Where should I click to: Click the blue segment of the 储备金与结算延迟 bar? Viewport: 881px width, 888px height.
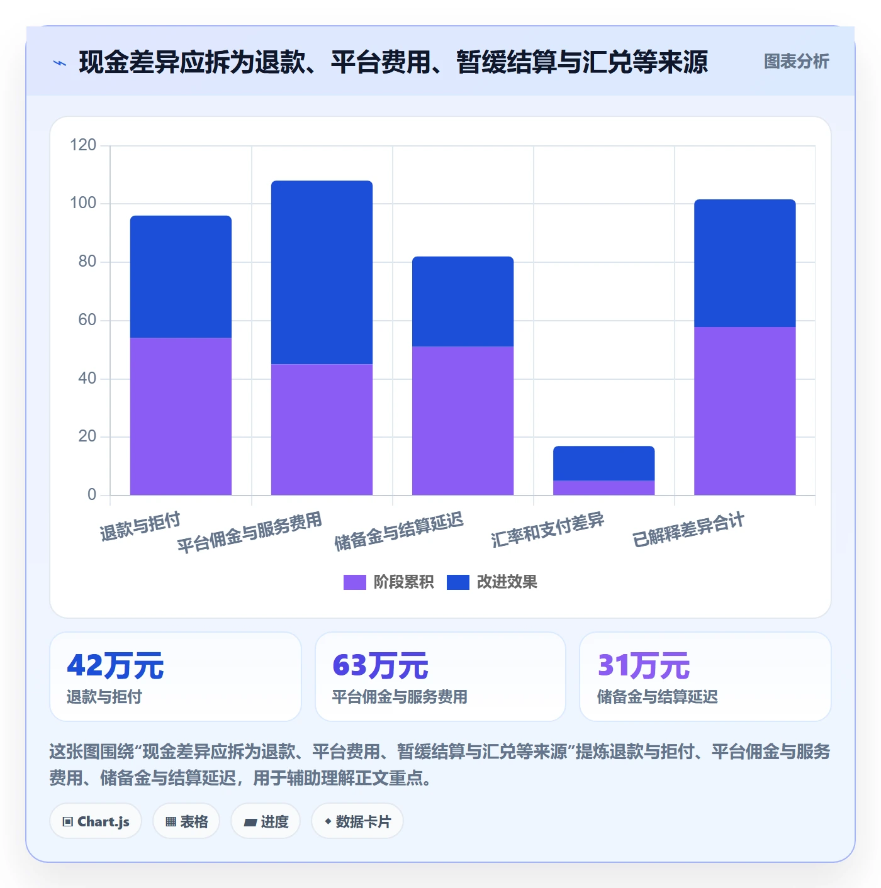(x=463, y=301)
